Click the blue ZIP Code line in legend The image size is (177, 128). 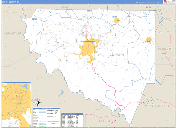tap(43, 113)
